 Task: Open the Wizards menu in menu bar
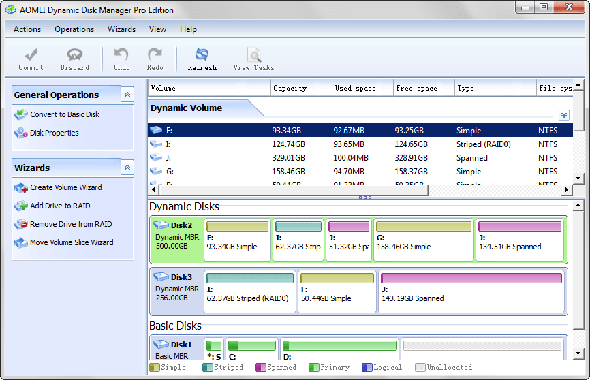(121, 29)
